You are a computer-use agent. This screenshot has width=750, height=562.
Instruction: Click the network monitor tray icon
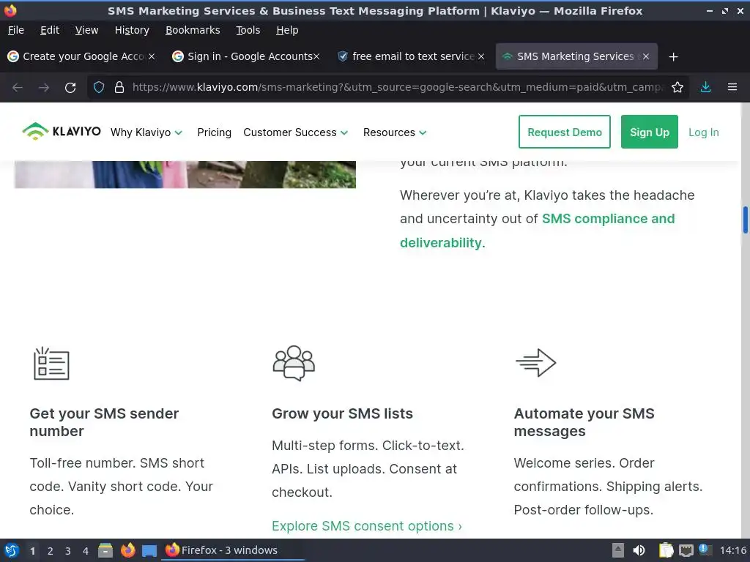(686, 550)
